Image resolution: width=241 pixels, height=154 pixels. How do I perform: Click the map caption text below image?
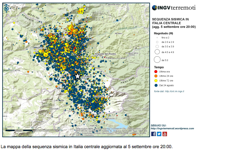86,147
